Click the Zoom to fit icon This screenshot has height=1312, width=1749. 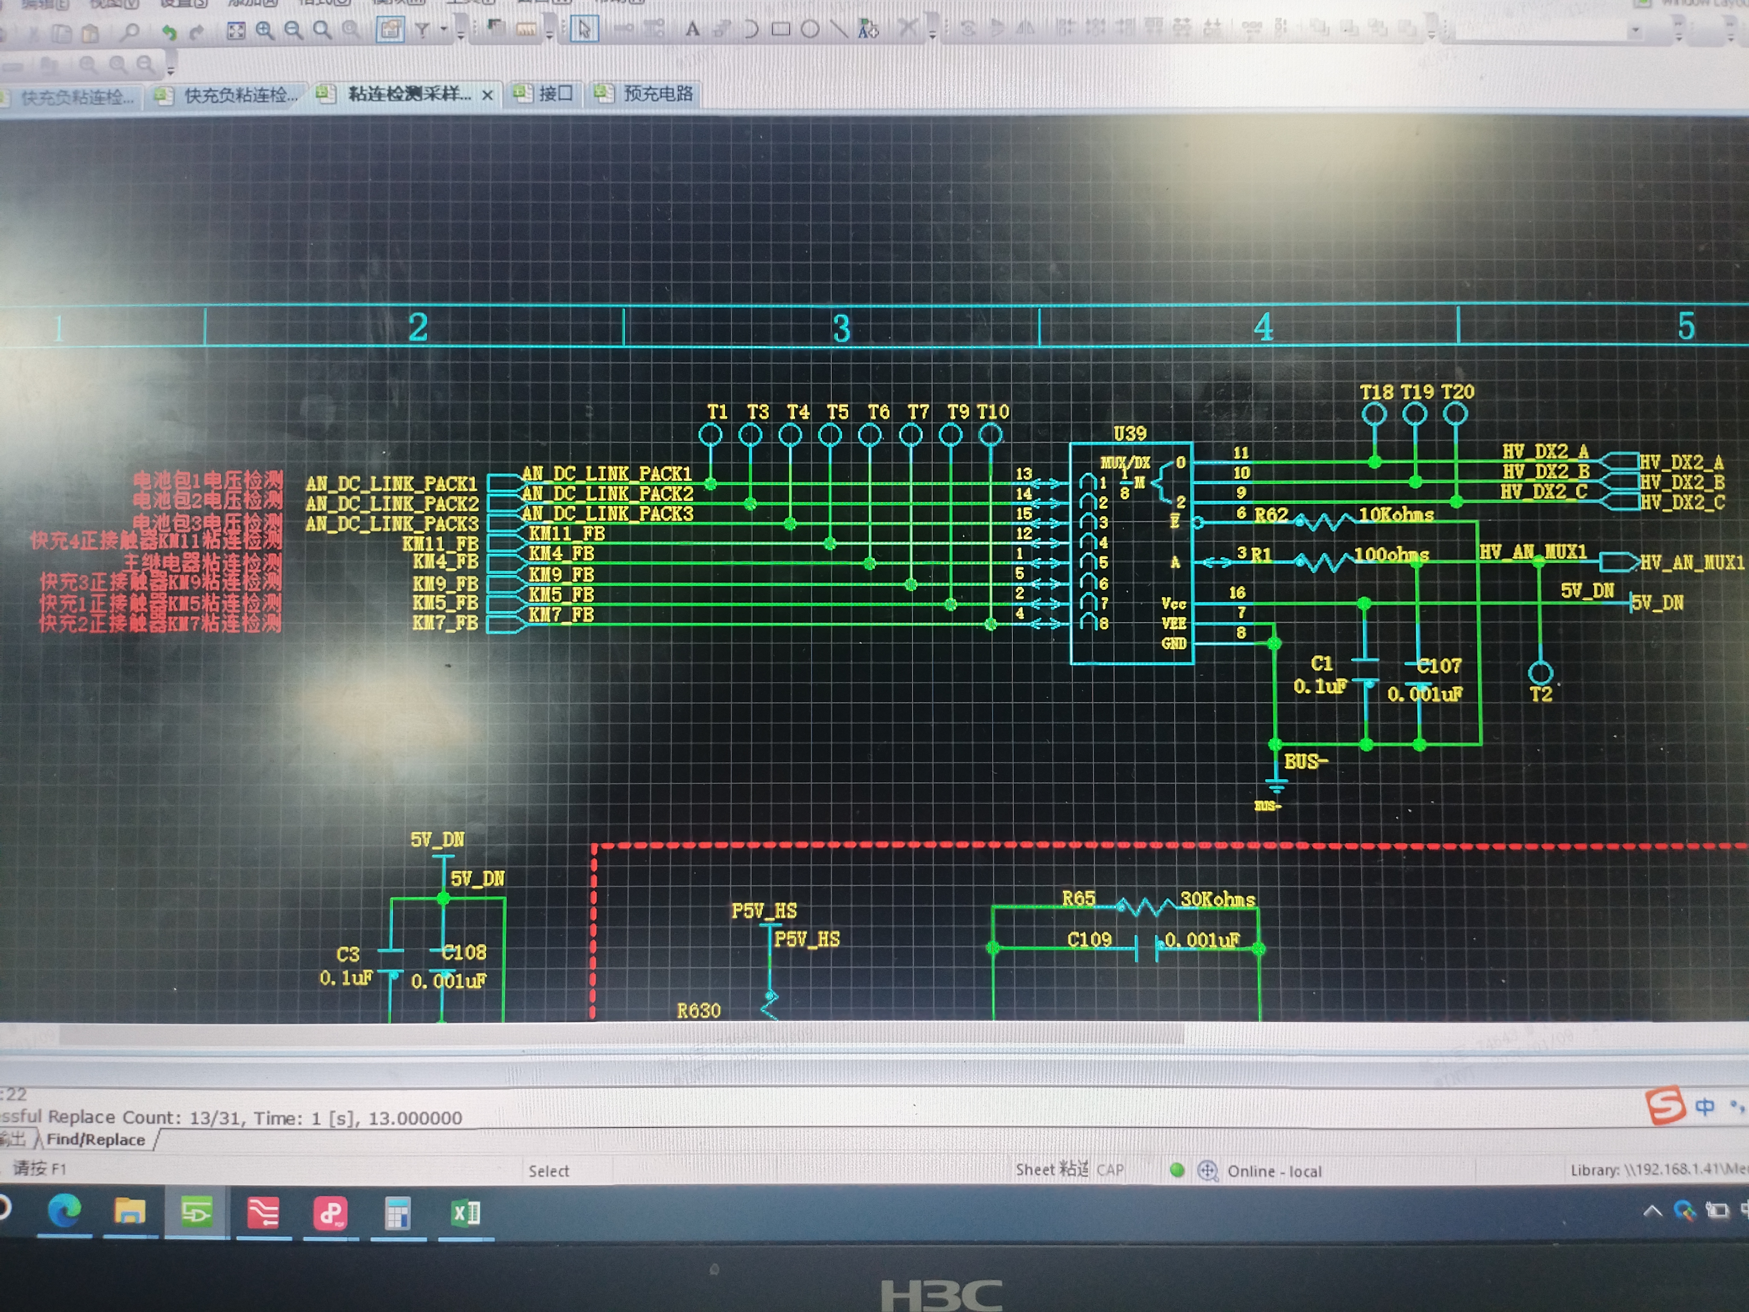tap(236, 31)
